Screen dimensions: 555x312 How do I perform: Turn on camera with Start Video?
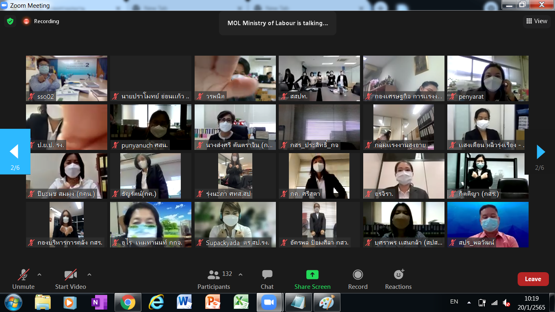point(71,279)
